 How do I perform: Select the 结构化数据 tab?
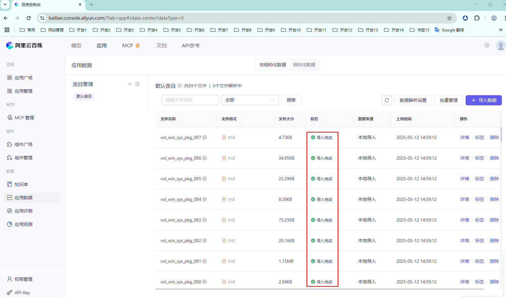(x=304, y=65)
